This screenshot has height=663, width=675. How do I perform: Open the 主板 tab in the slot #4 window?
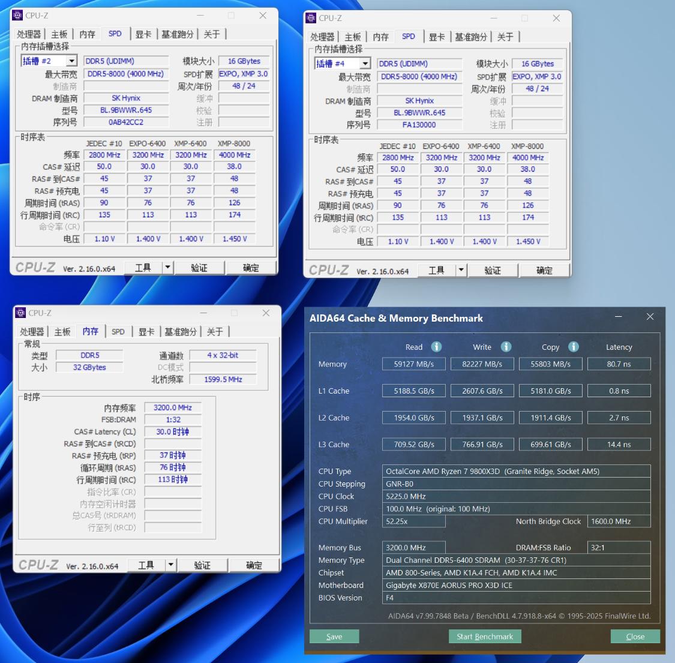coord(352,37)
